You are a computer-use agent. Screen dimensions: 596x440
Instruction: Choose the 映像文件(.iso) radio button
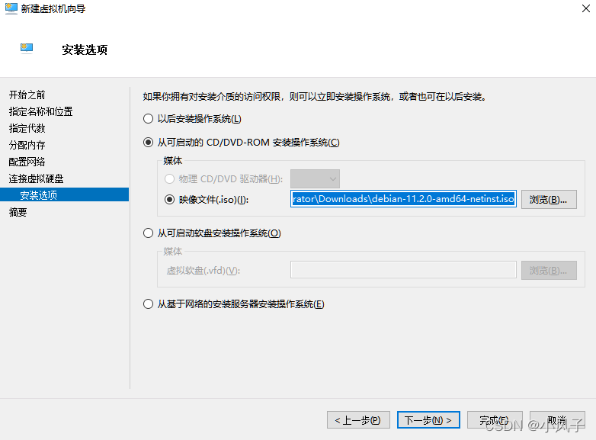pyautogui.click(x=169, y=199)
